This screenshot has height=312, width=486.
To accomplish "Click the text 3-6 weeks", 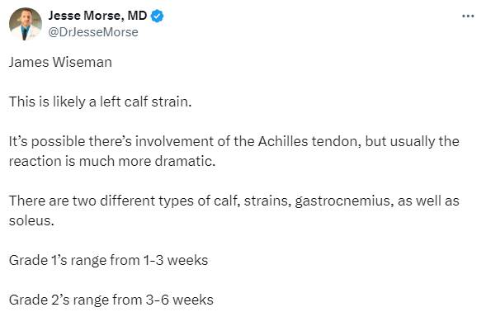I will click(x=179, y=300).
